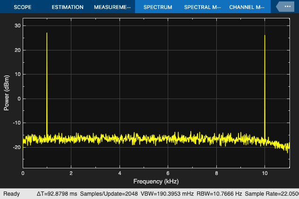Click the RBW=10.7666 Hz status entry
The image size is (299, 199).
point(219,194)
